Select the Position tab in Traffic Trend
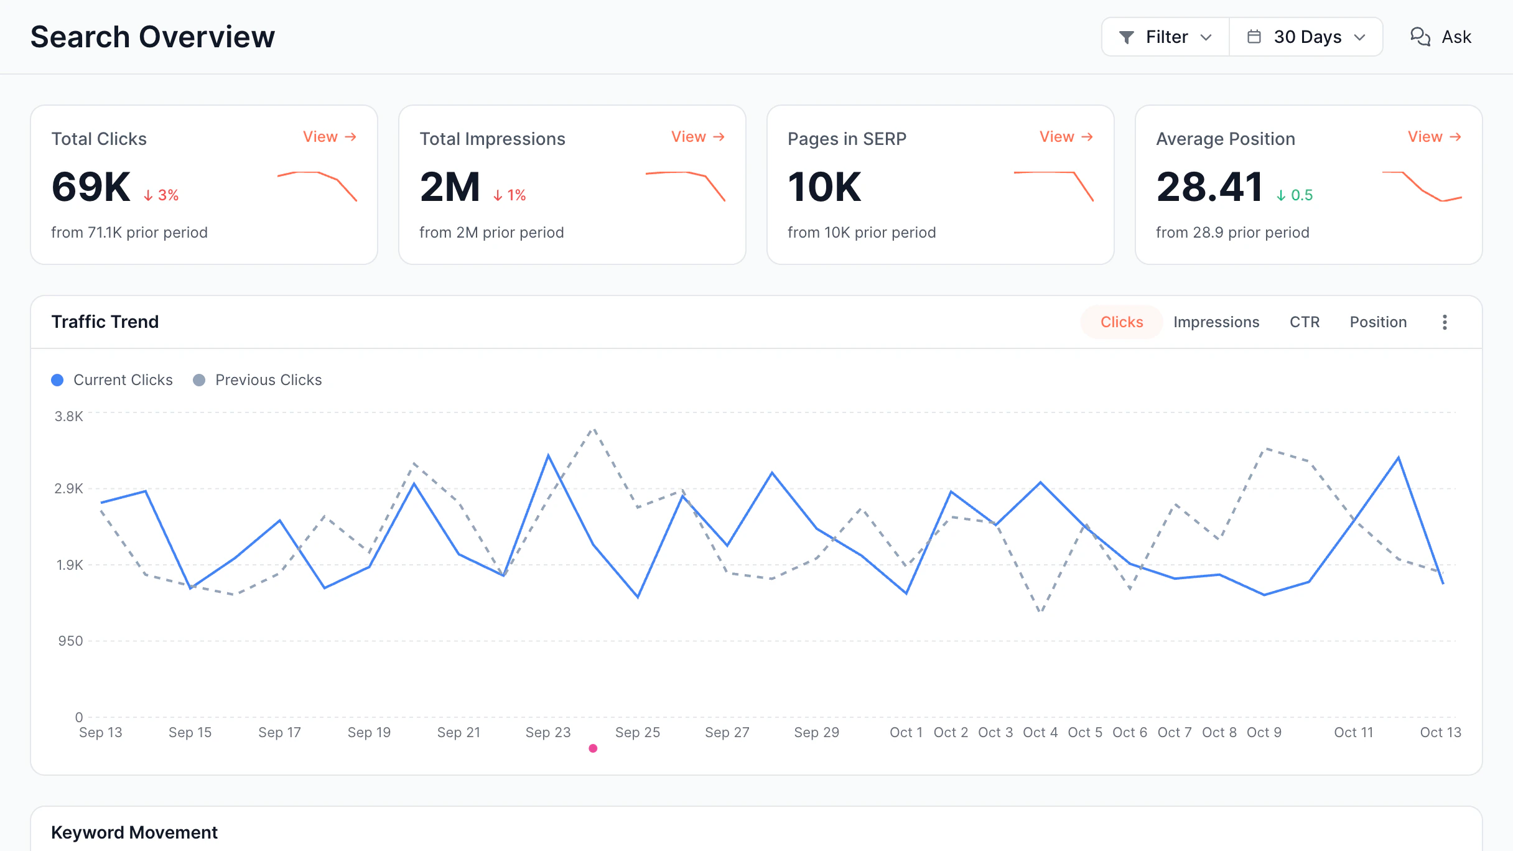 pos(1378,322)
